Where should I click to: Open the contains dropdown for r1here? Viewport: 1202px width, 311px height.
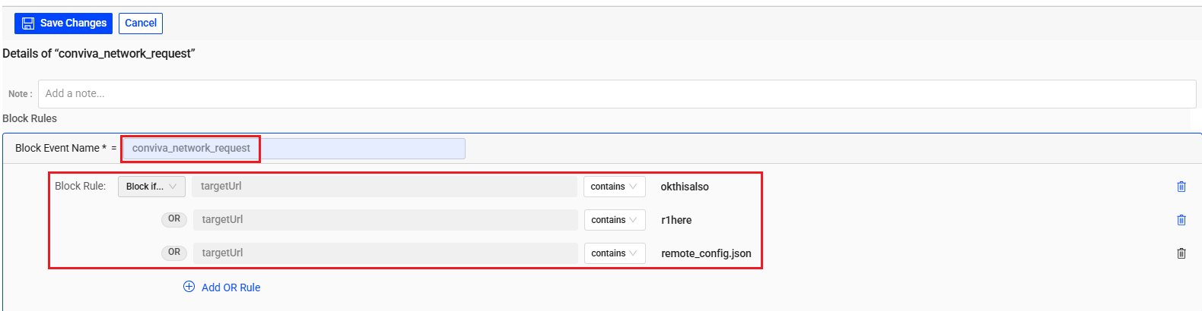pyautogui.click(x=615, y=220)
